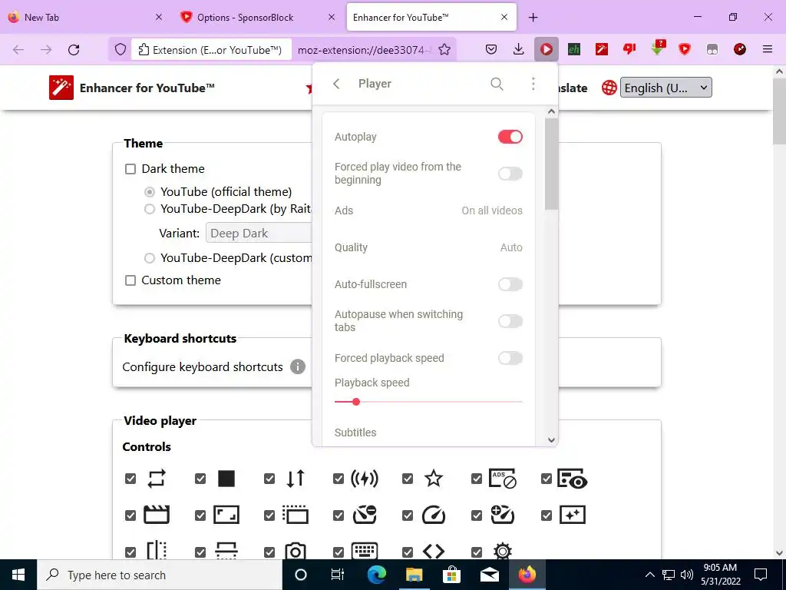
Task: Turn on Forced playback speed
Action: click(510, 358)
